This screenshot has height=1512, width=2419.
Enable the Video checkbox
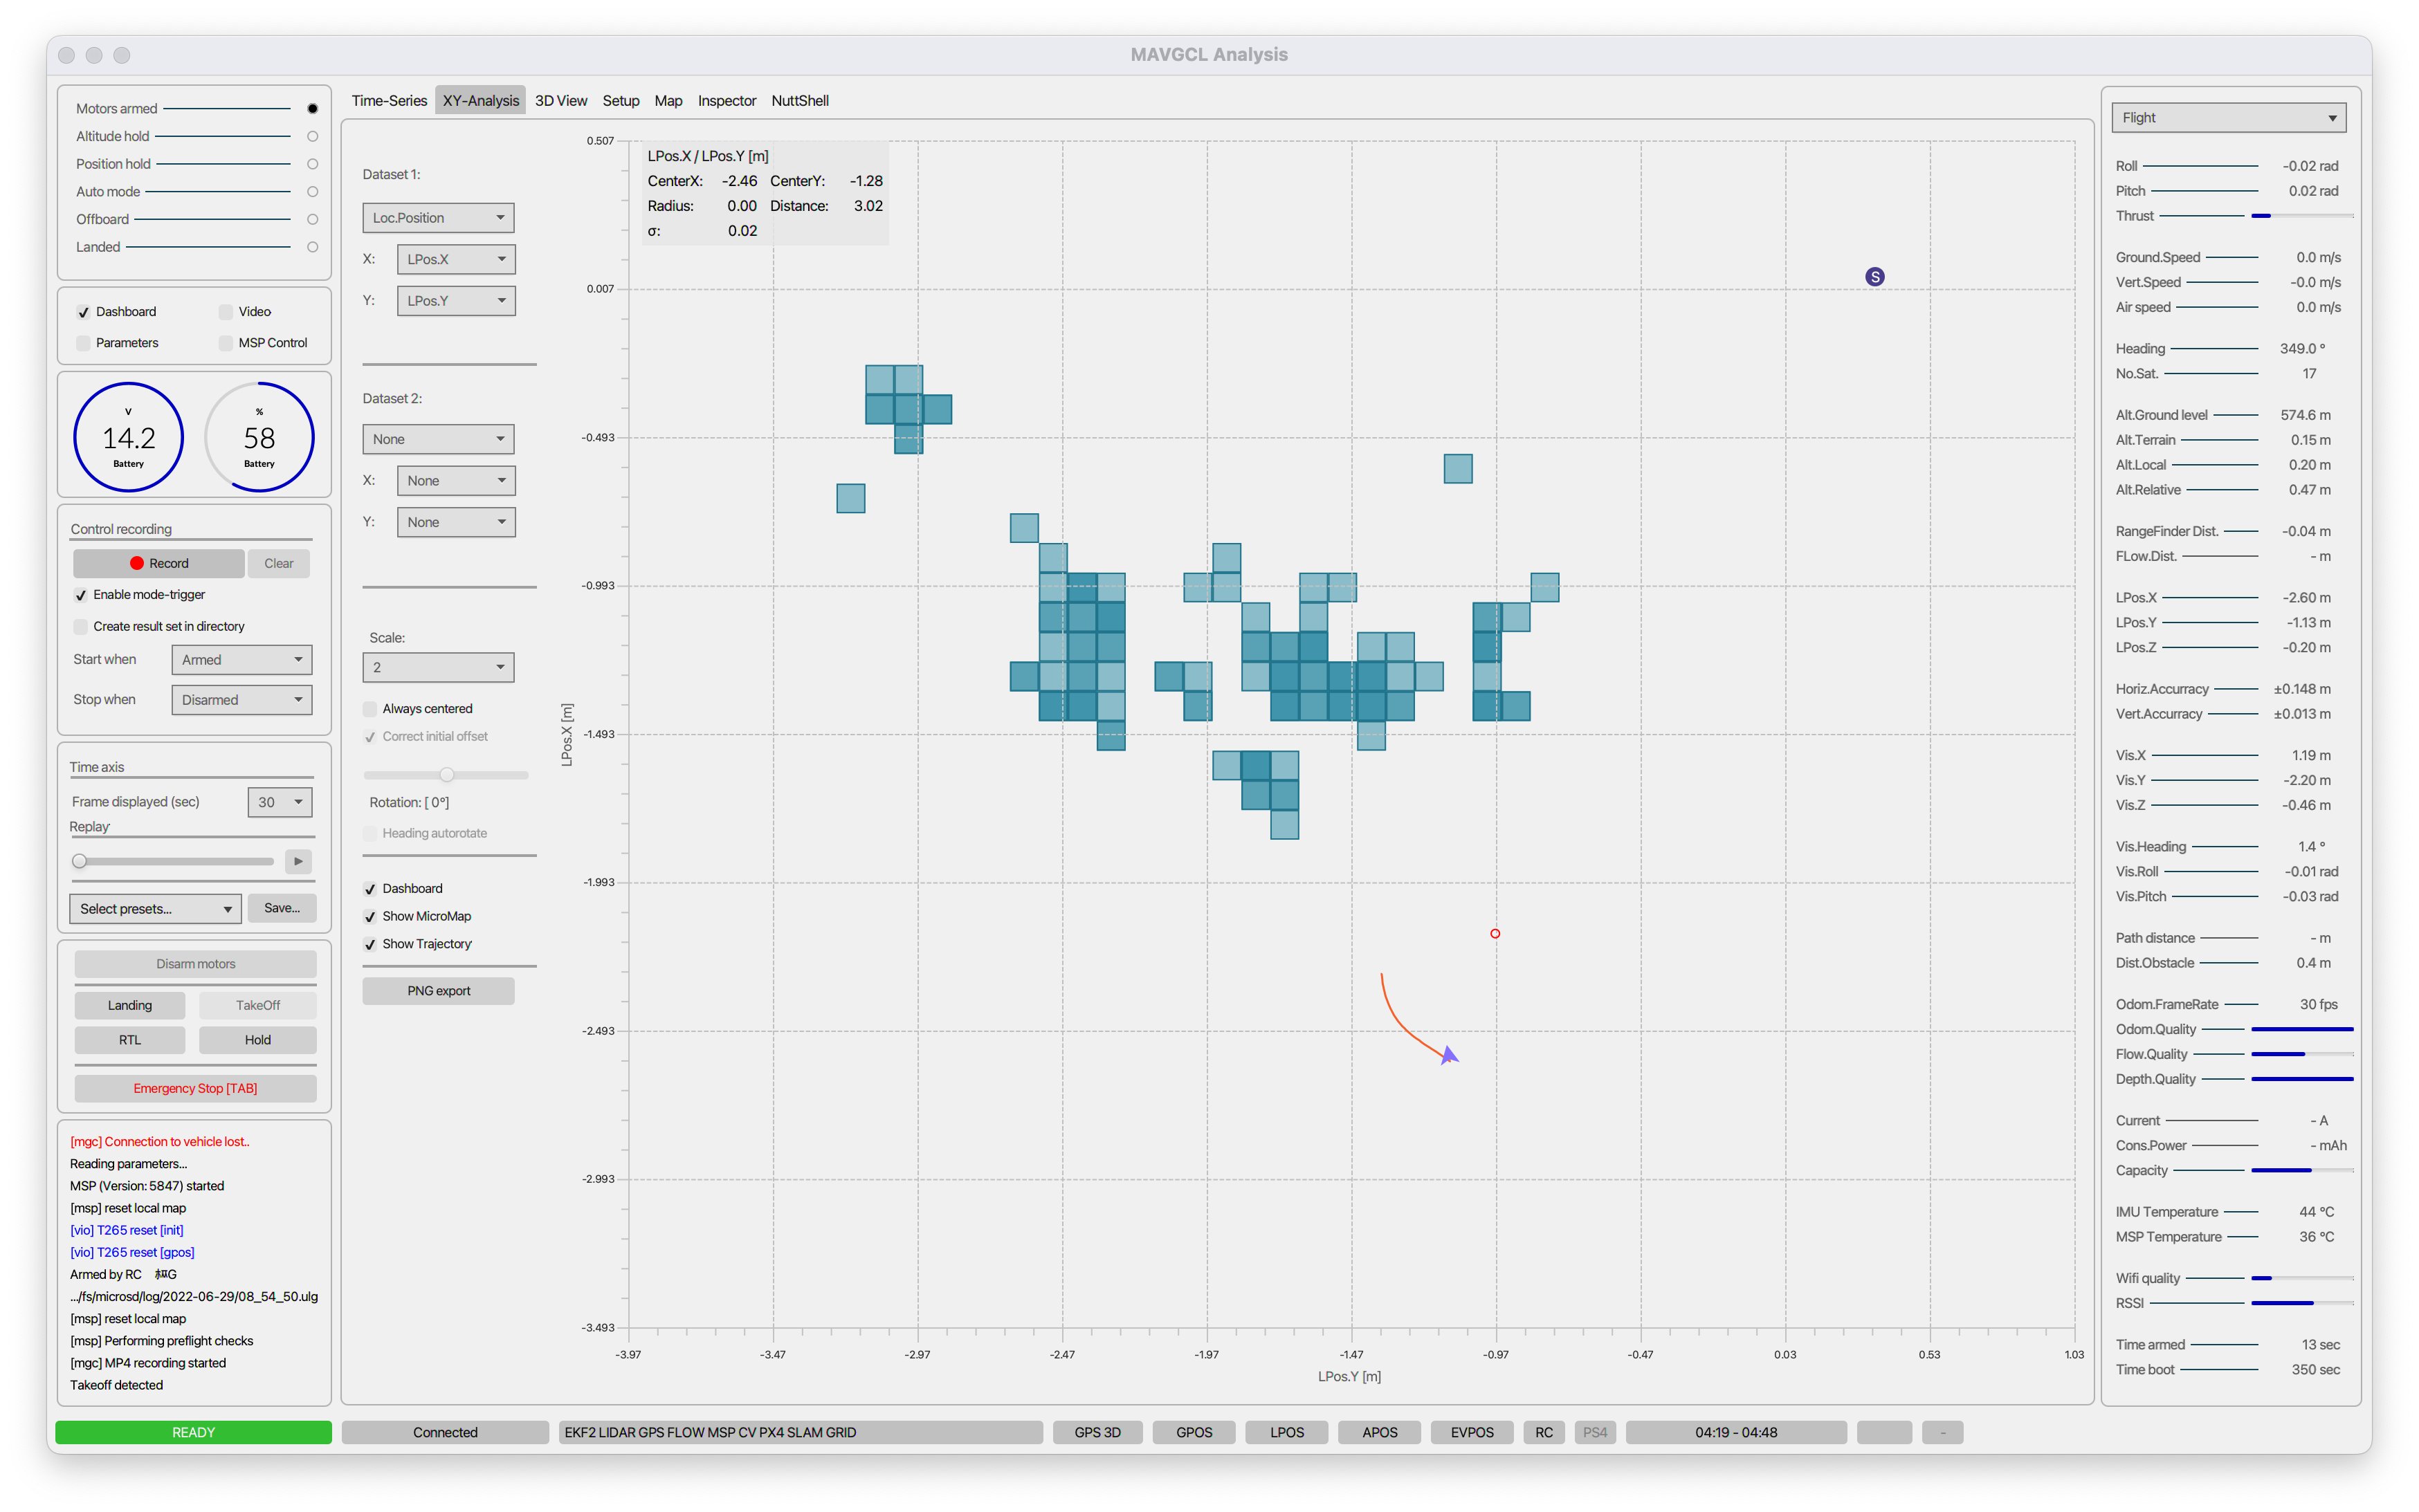[x=226, y=312]
